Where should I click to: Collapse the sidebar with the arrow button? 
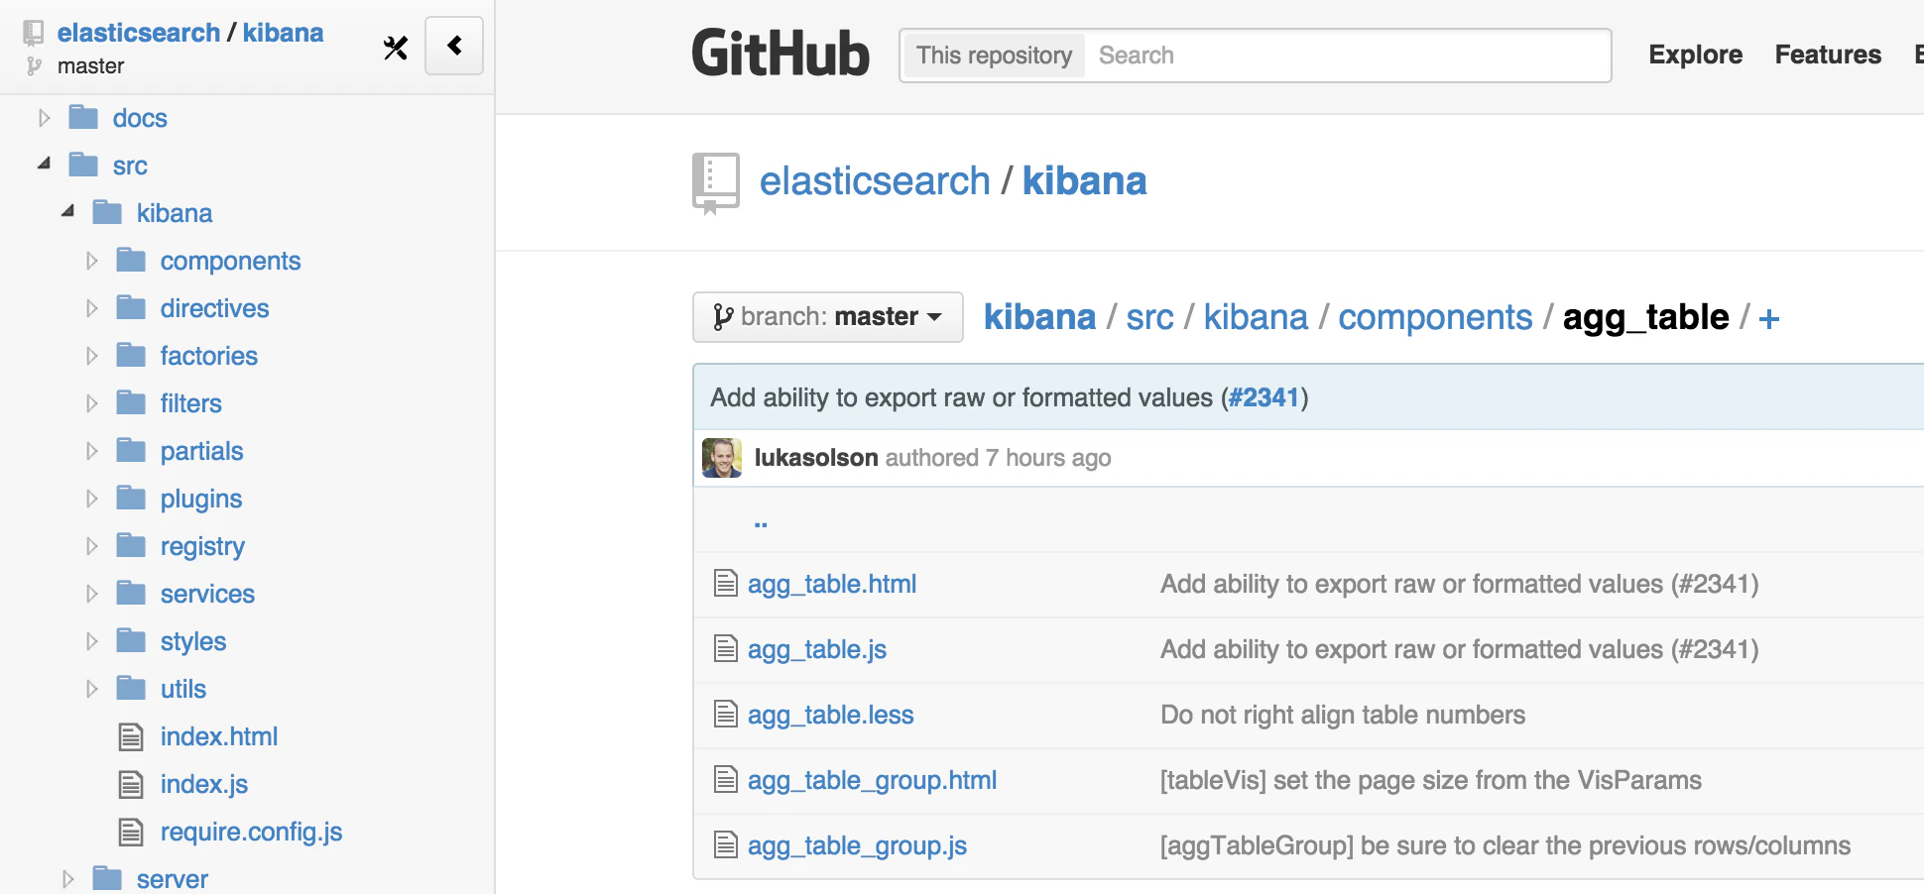point(454,46)
